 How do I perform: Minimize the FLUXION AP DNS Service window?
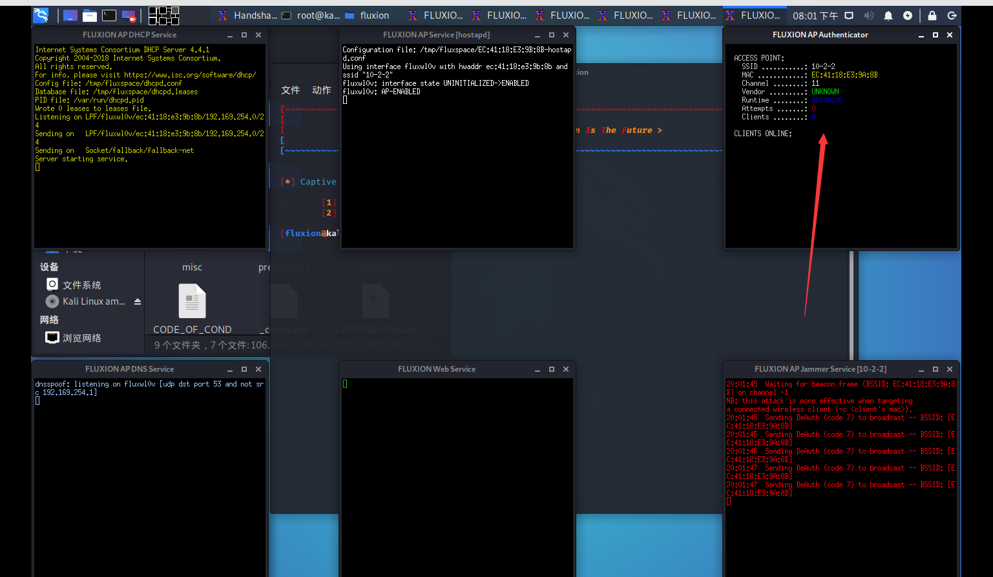230,369
